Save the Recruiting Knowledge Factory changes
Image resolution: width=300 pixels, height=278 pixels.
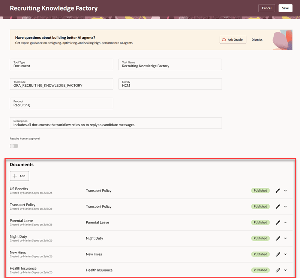[285, 8]
